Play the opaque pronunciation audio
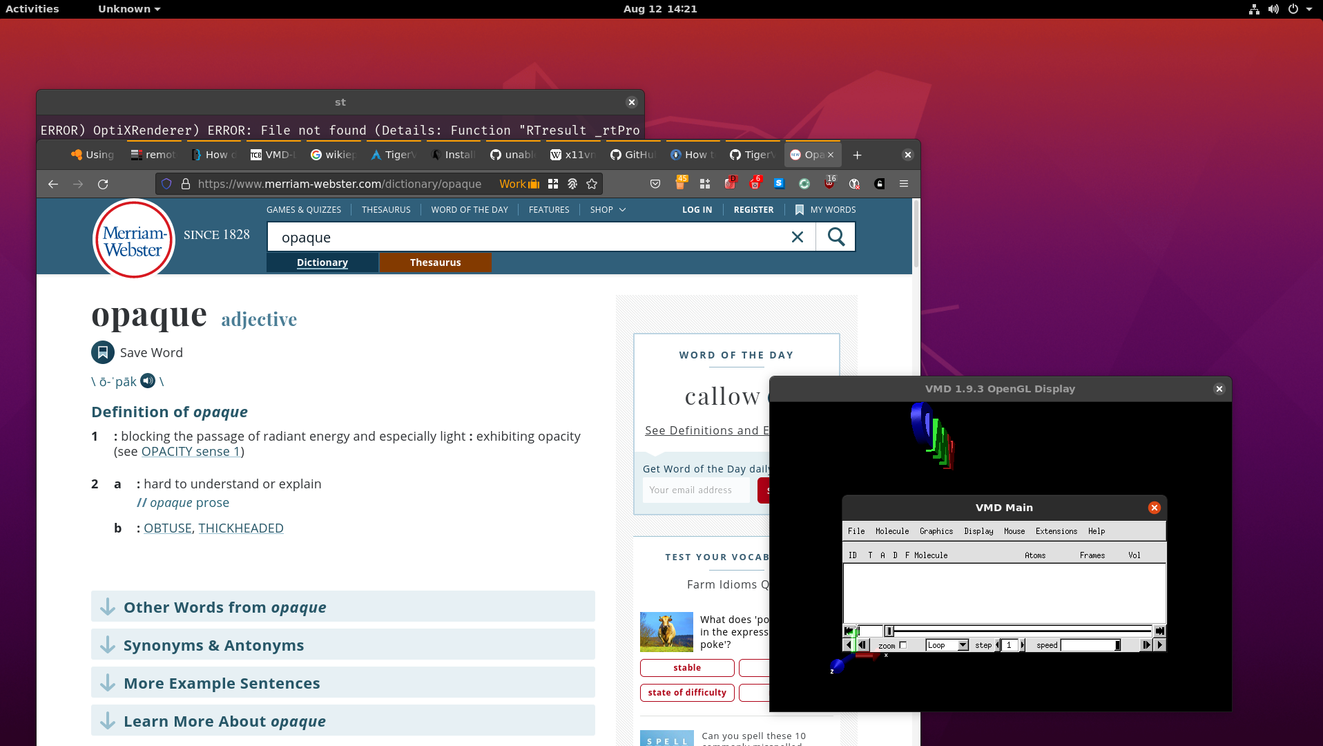 pyautogui.click(x=148, y=381)
